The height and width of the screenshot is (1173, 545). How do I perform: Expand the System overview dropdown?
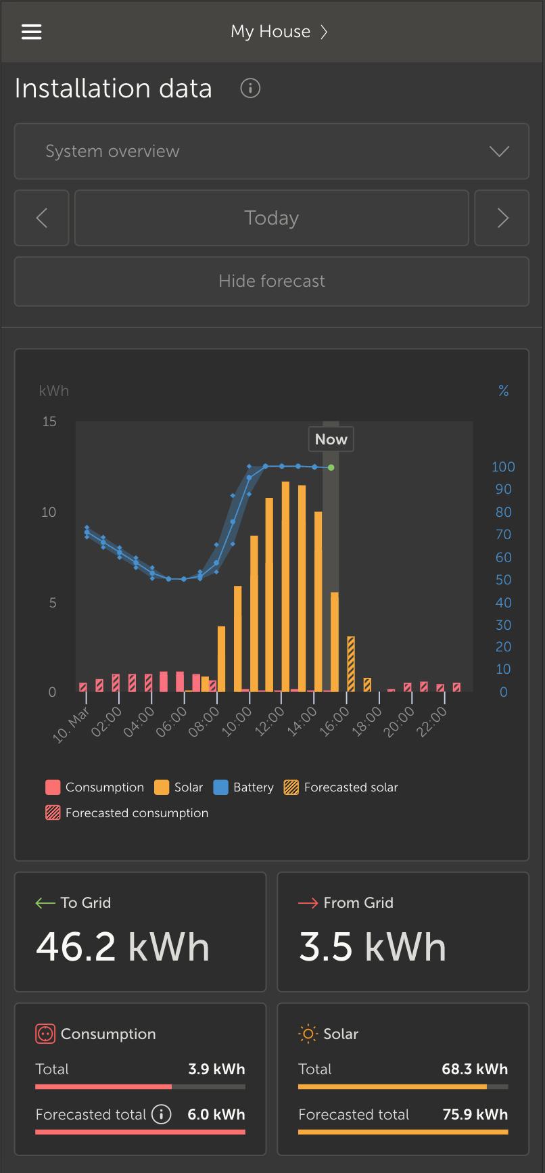(272, 152)
